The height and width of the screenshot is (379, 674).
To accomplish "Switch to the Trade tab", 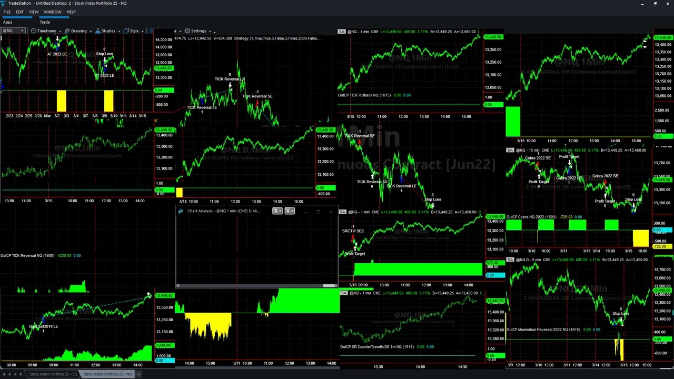I will click(x=45, y=22).
